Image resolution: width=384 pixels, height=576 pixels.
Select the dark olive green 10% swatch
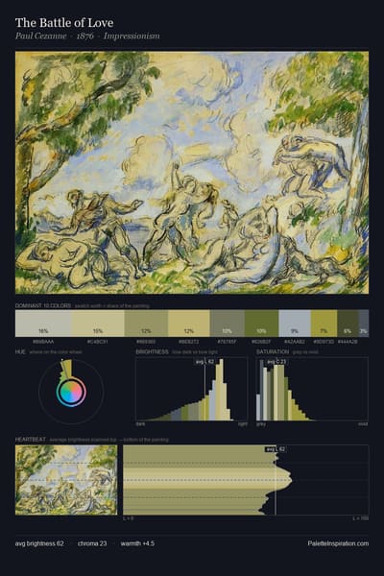pyautogui.click(x=261, y=324)
